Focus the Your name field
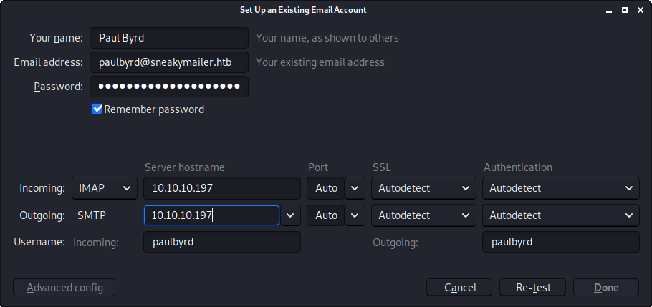The width and height of the screenshot is (652, 307). tap(169, 38)
